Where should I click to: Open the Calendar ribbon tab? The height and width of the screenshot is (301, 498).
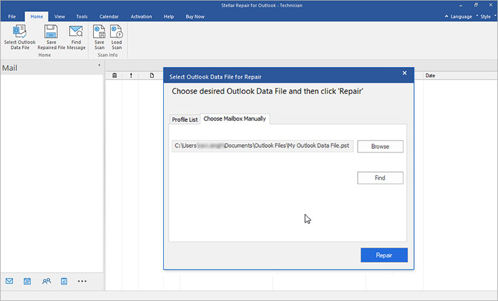pyautogui.click(x=109, y=17)
